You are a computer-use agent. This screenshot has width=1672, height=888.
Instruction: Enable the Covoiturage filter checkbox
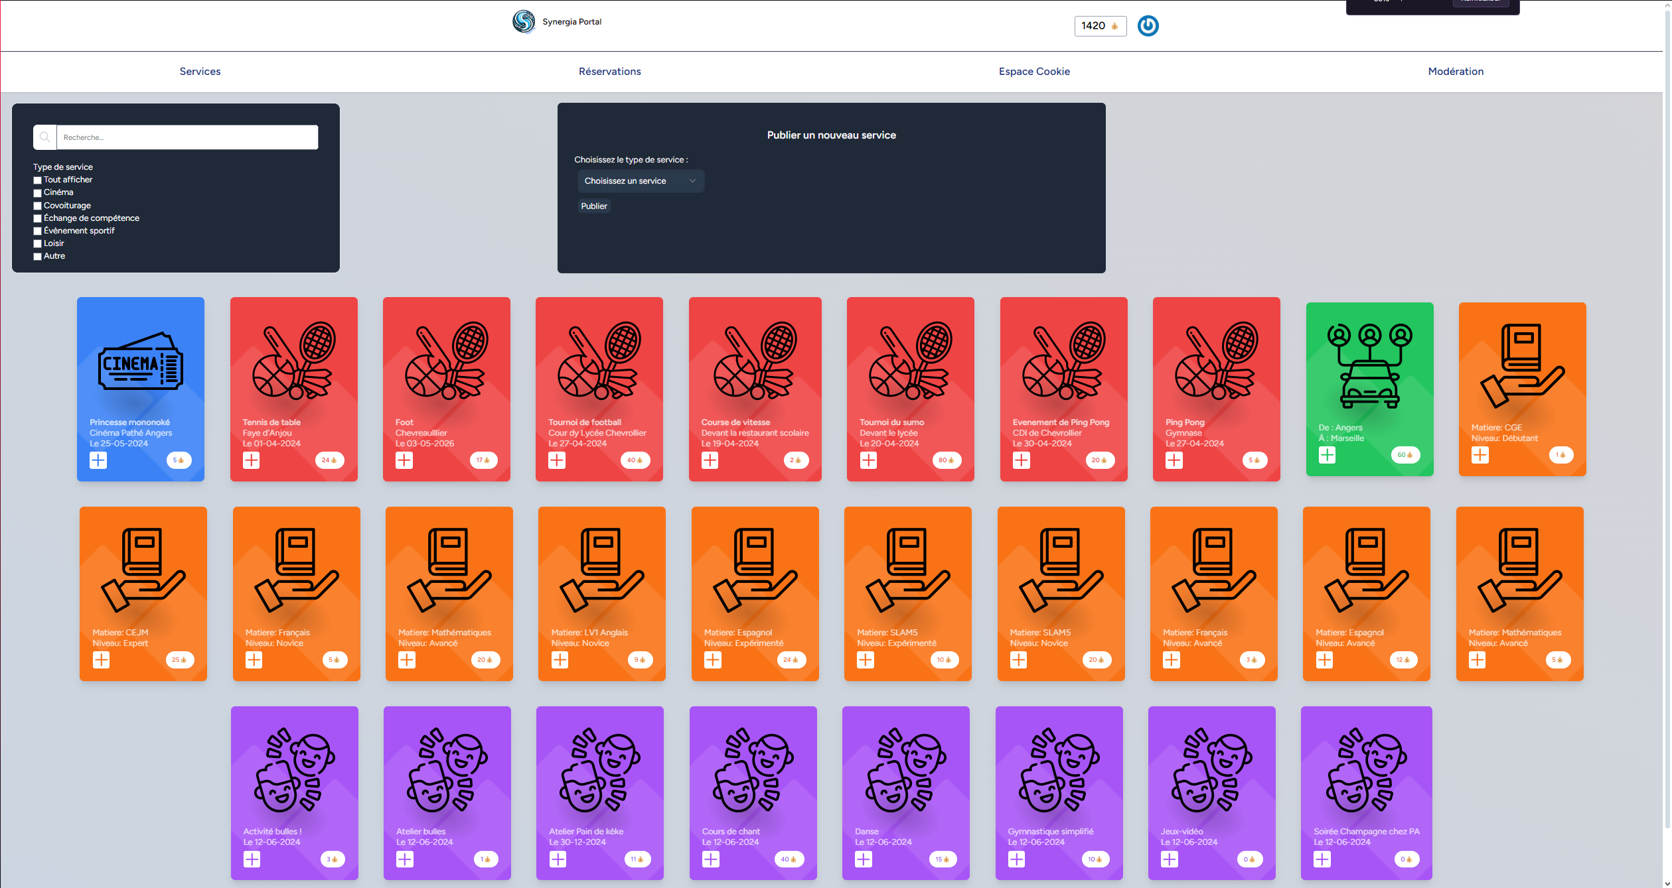(x=38, y=206)
